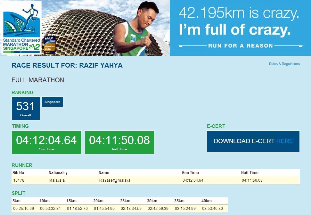Click the green Gun Time timing box
Viewport: 311px width, 215px height.
pos(47,142)
